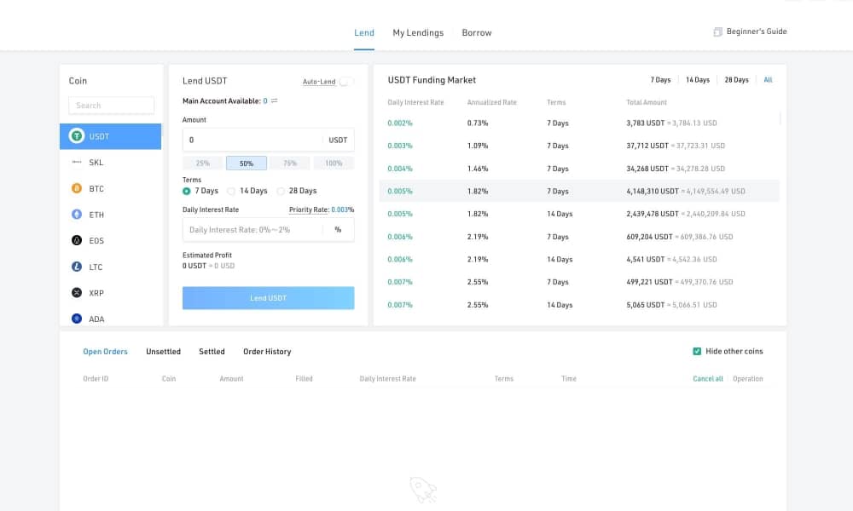Select XRP in the coin list
Screen dimensions: 853x511
pos(110,293)
